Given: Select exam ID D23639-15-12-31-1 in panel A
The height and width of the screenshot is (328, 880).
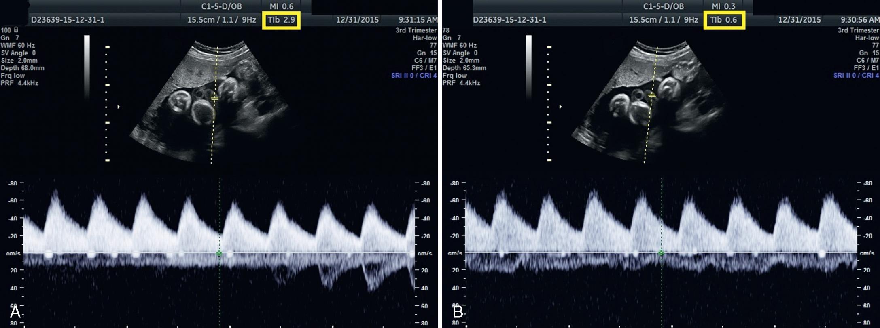Looking at the screenshot, I should pos(68,20).
